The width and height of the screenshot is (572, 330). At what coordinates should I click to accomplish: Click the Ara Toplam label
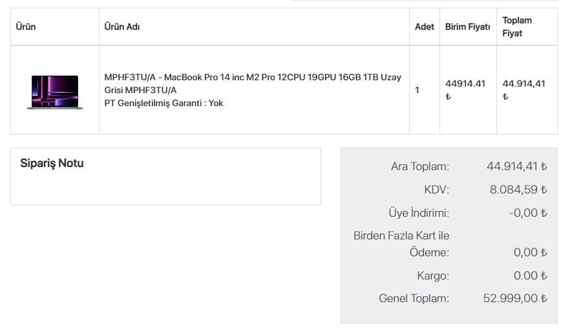(x=419, y=167)
